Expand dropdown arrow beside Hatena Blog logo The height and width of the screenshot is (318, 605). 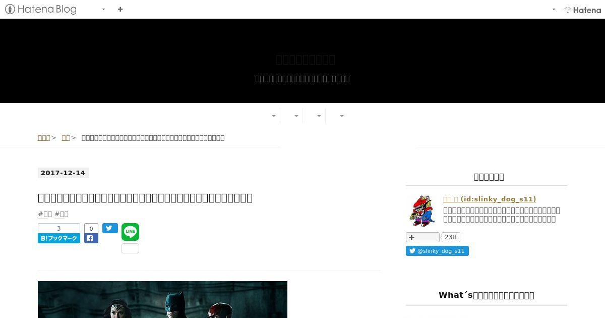coord(103,9)
